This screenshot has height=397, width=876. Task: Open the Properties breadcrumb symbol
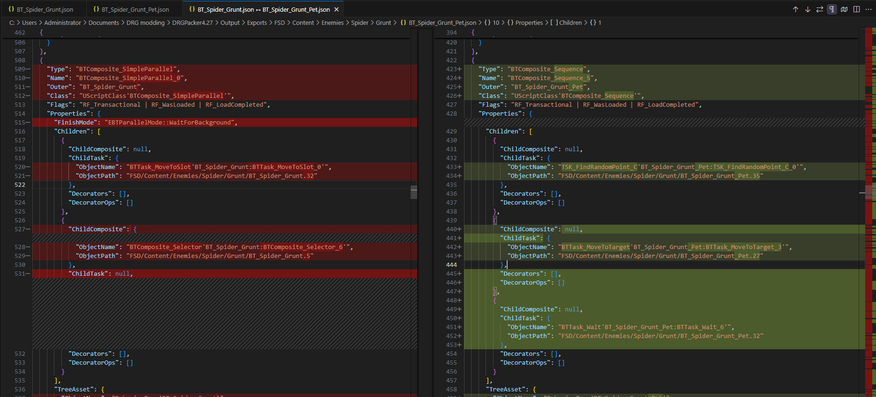point(529,22)
